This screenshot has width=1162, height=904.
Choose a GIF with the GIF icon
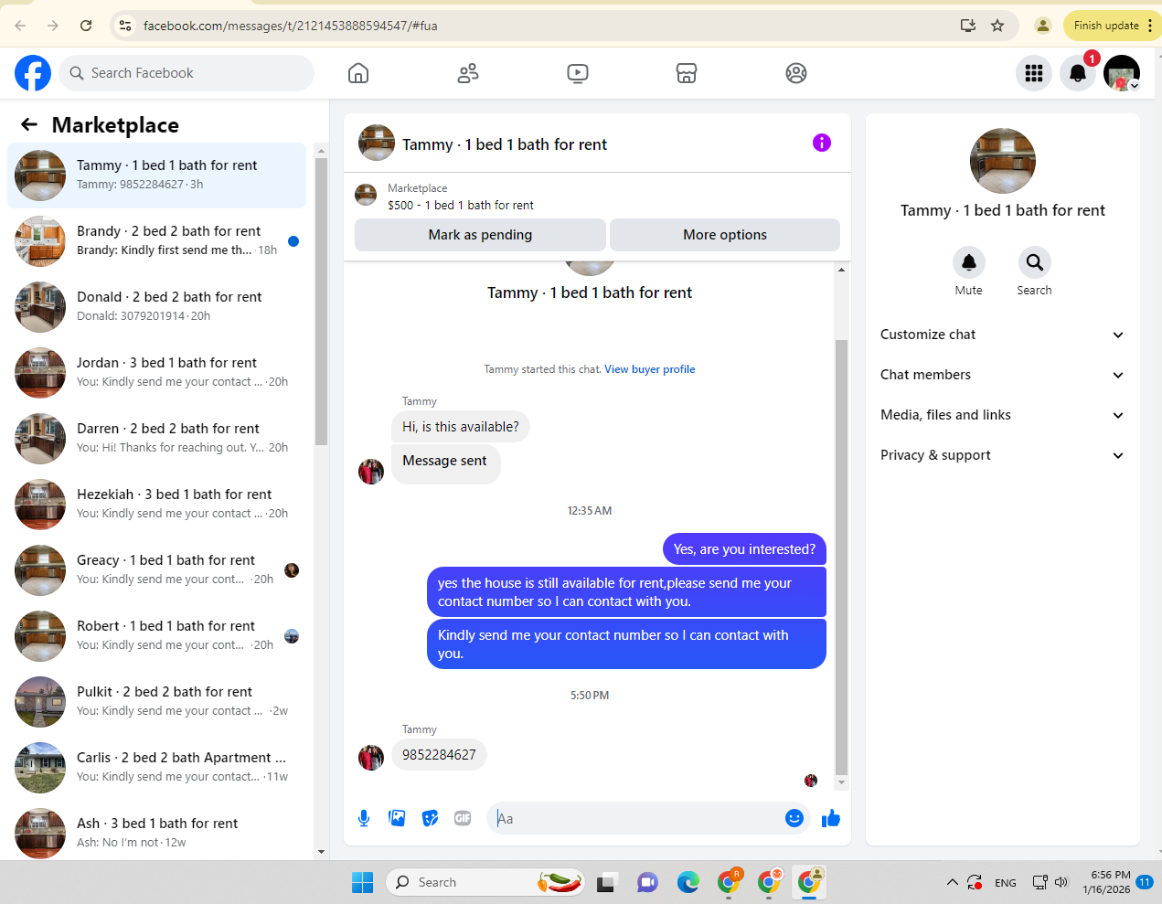pos(463,818)
